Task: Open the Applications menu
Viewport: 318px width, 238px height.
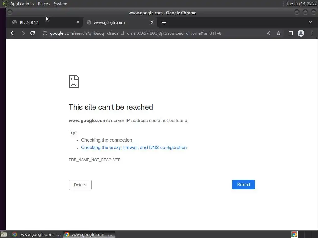Action: tap(22, 4)
